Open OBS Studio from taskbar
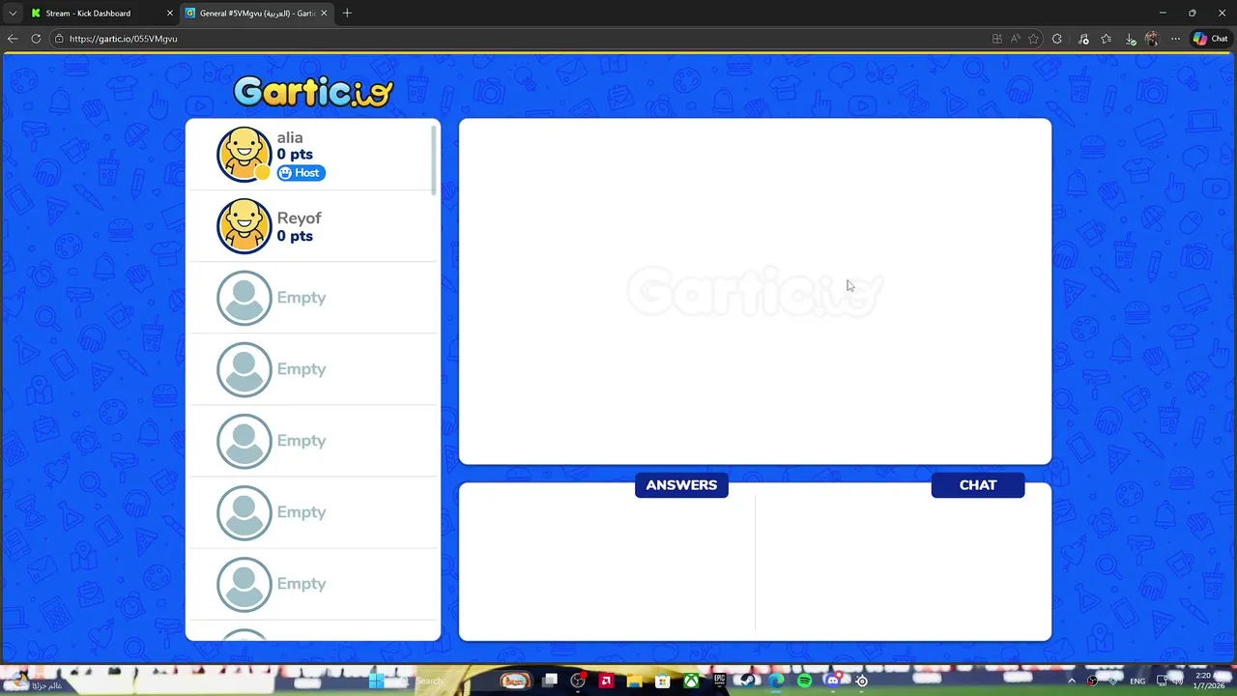Screen dimensions: 1237x696 click(578, 681)
